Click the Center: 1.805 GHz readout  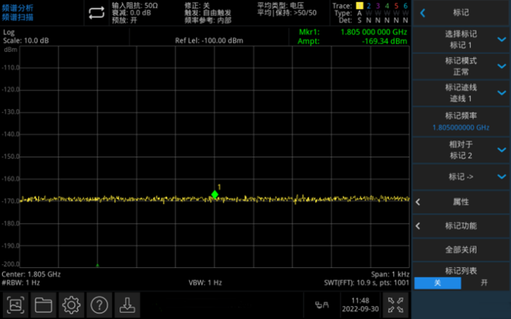pos(31,274)
